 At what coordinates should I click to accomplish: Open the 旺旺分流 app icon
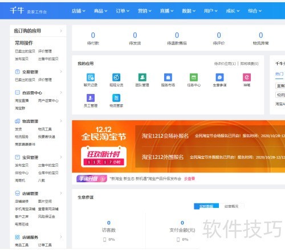tap(116, 77)
